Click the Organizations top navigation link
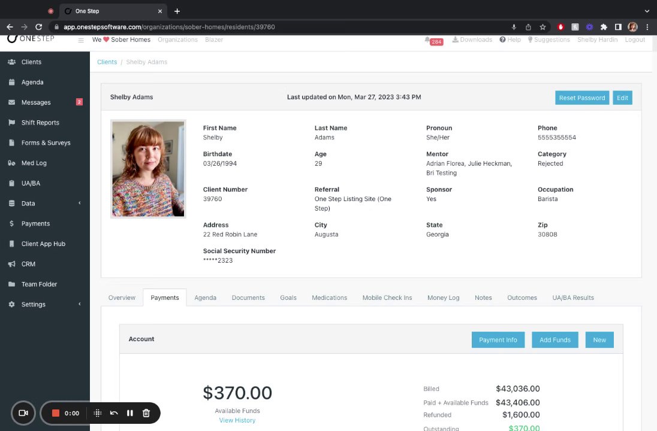This screenshot has width=657, height=431. (x=177, y=40)
